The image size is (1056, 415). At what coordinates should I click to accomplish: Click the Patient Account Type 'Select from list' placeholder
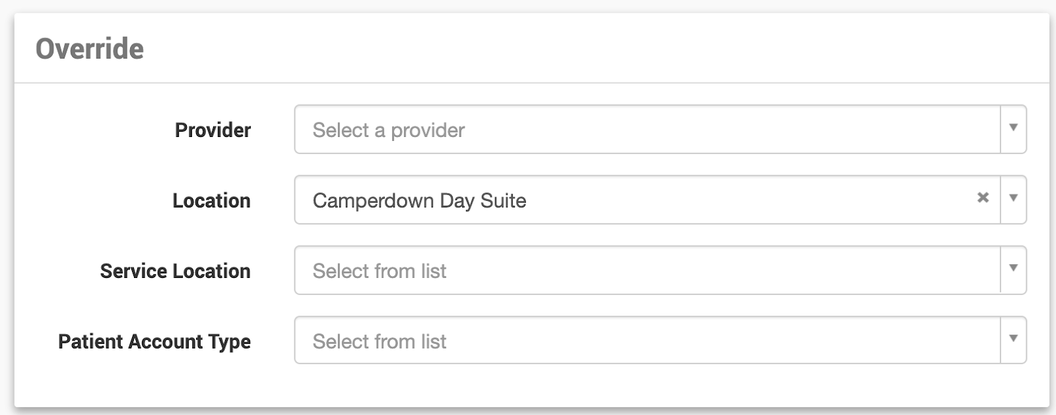[x=379, y=342]
